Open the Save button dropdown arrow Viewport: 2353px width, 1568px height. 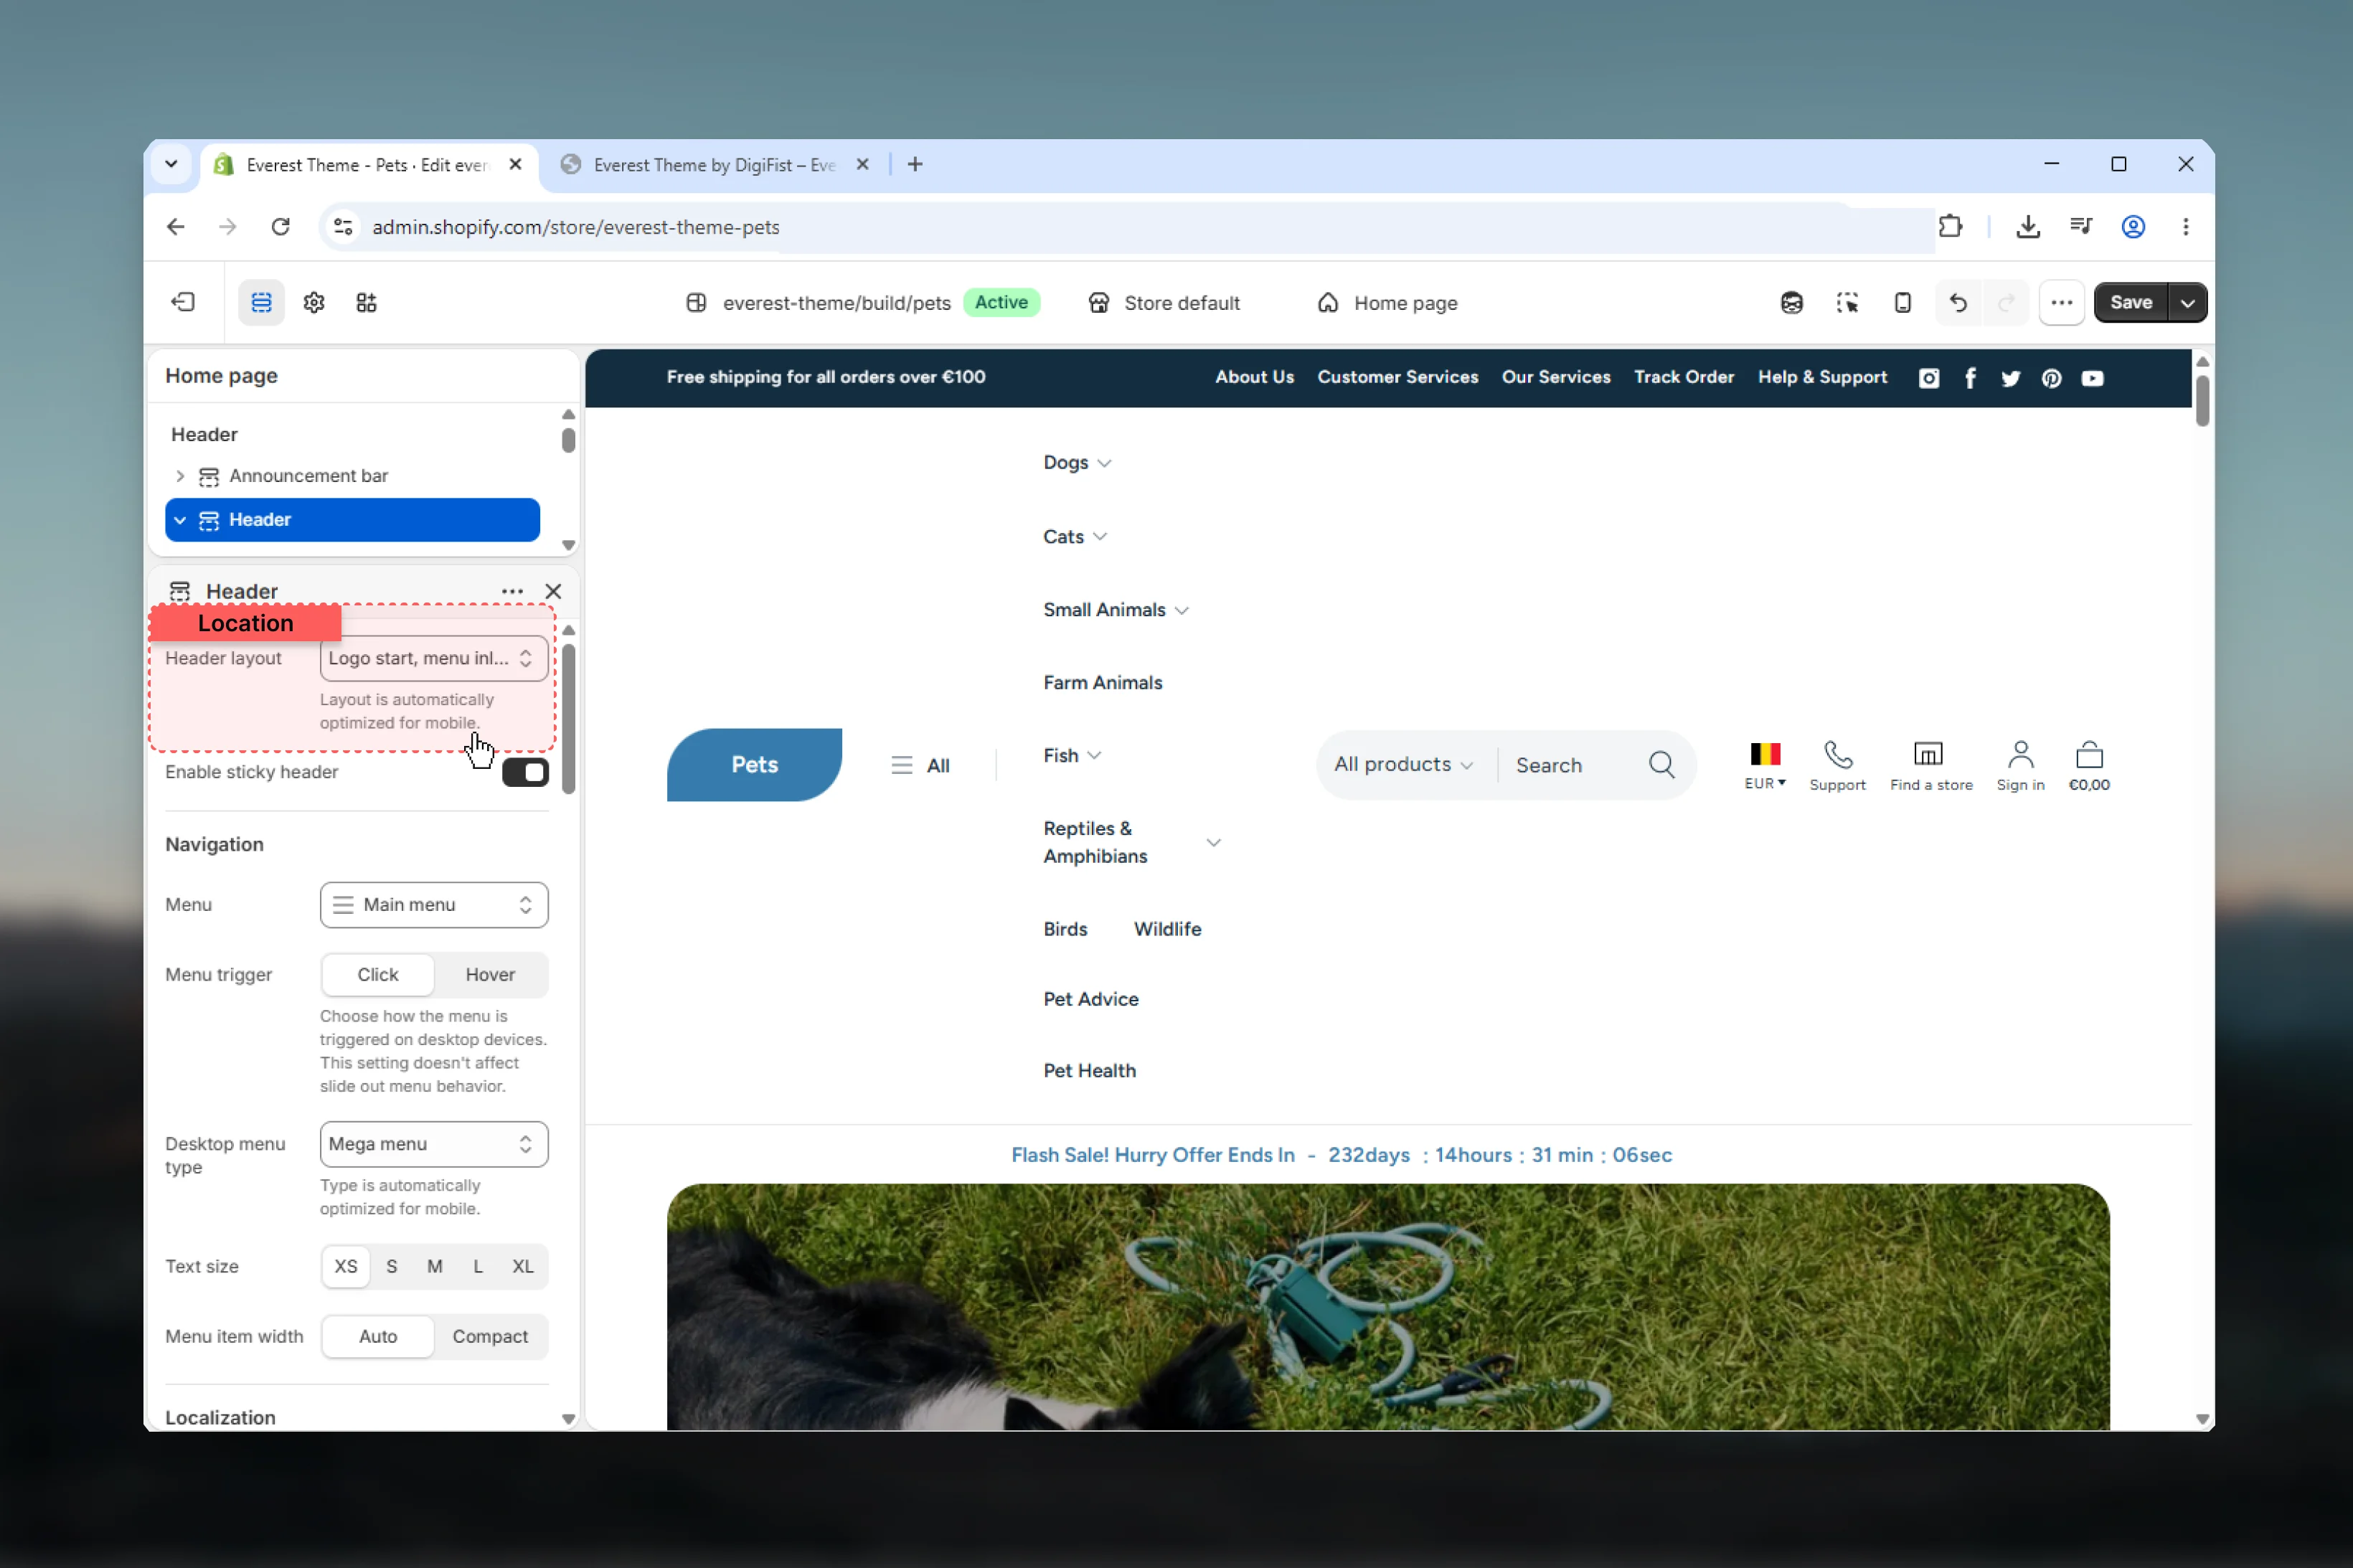2187,302
